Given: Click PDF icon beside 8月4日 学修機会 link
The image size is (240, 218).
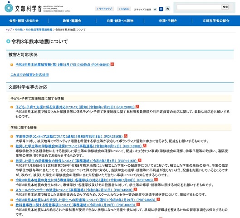Looking at the screenshot, I should [x=139, y=160].
